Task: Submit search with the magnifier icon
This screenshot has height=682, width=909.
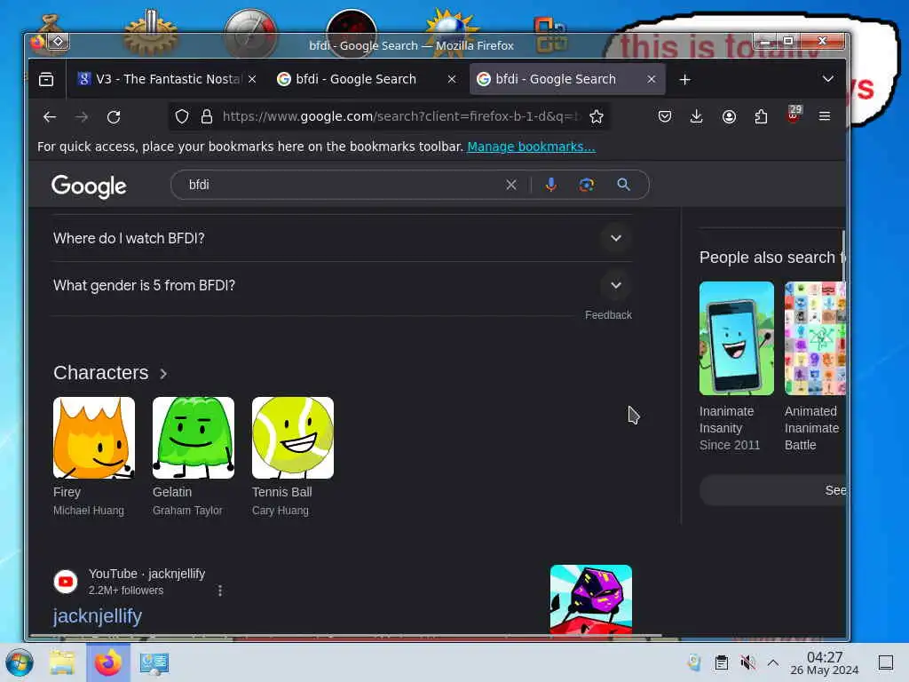Action: pos(623,185)
